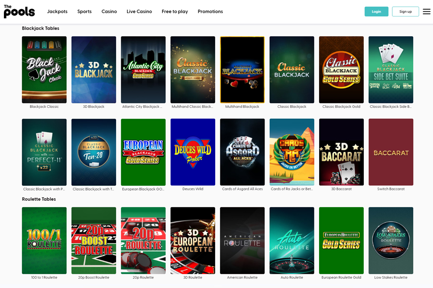433x288 pixels.
Task: Open Free to play section
Action: click(174, 12)
